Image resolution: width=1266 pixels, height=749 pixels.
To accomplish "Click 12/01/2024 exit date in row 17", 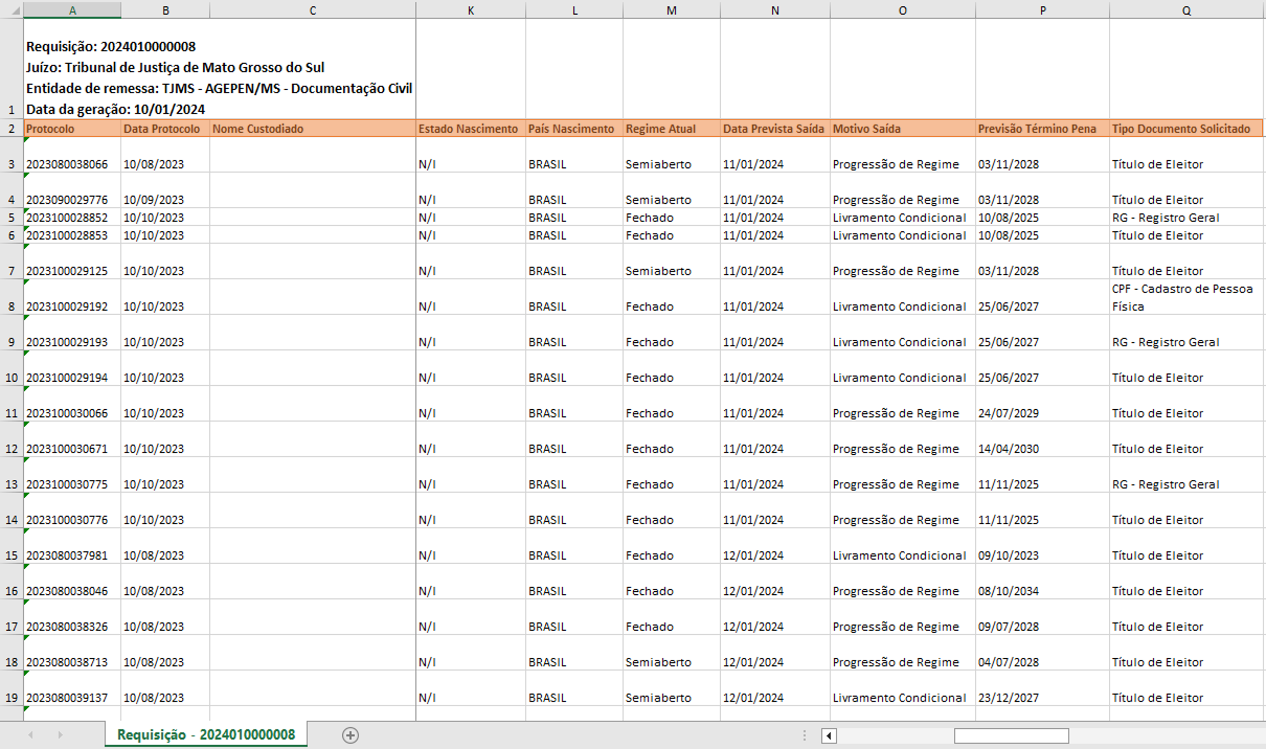I will pos(775,617).
